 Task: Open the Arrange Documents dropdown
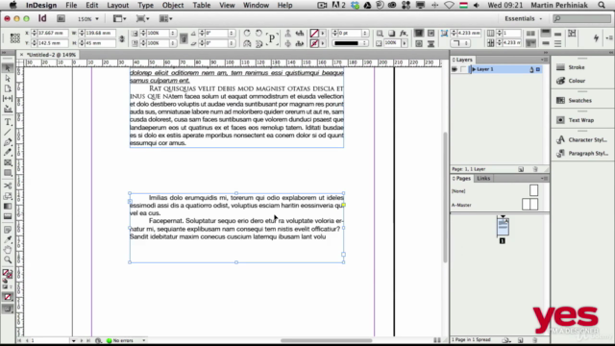pos(166,18)
